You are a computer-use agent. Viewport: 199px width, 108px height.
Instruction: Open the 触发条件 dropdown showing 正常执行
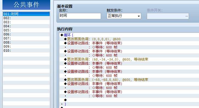[x=124, y=16]
